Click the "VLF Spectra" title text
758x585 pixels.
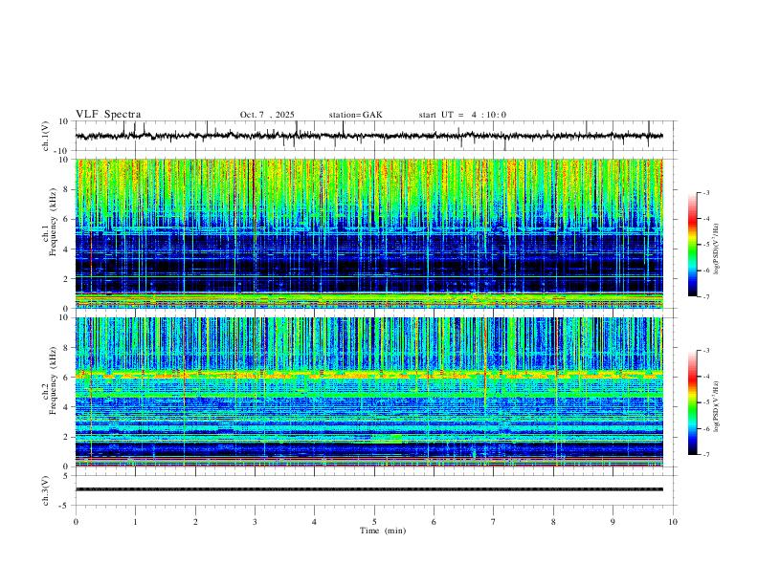pos(108,115)
